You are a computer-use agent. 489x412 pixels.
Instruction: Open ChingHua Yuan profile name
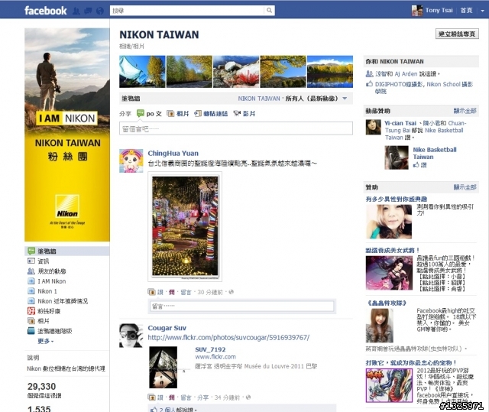point(173,153)
